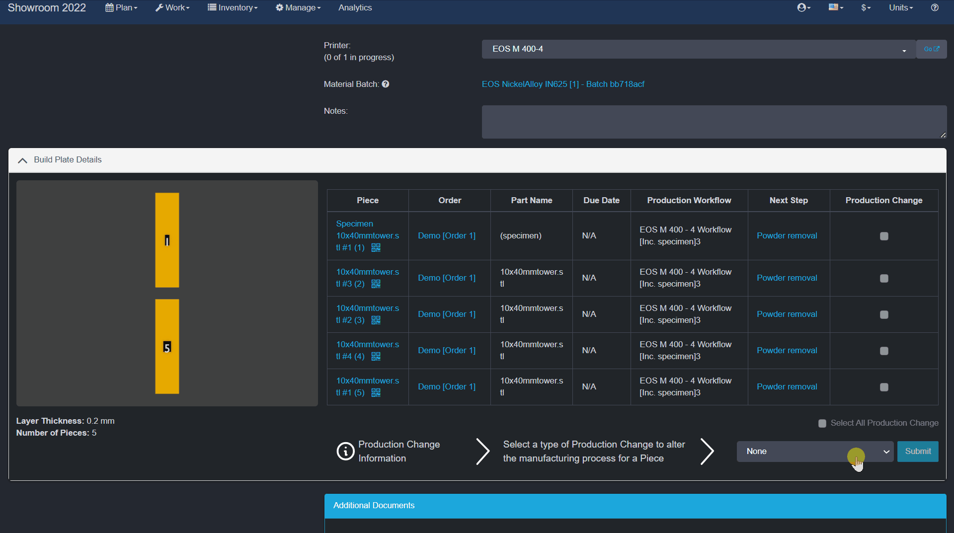Screen dimensions: 954x533
Task: Open Demo [Order 1] link for piece #4 (4)
Action: (447, 350)
